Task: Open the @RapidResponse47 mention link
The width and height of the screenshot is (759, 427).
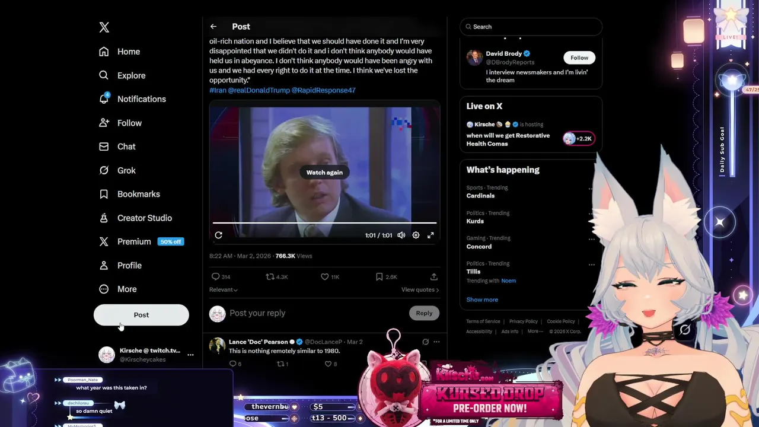Action: [324, 90]
